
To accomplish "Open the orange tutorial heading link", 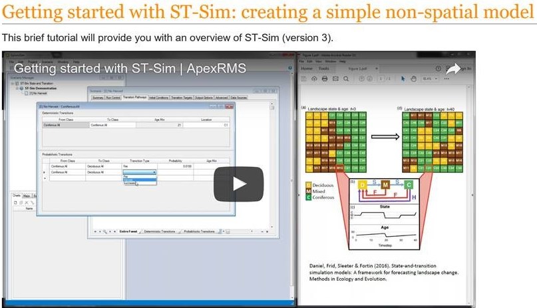I will 268,11.
